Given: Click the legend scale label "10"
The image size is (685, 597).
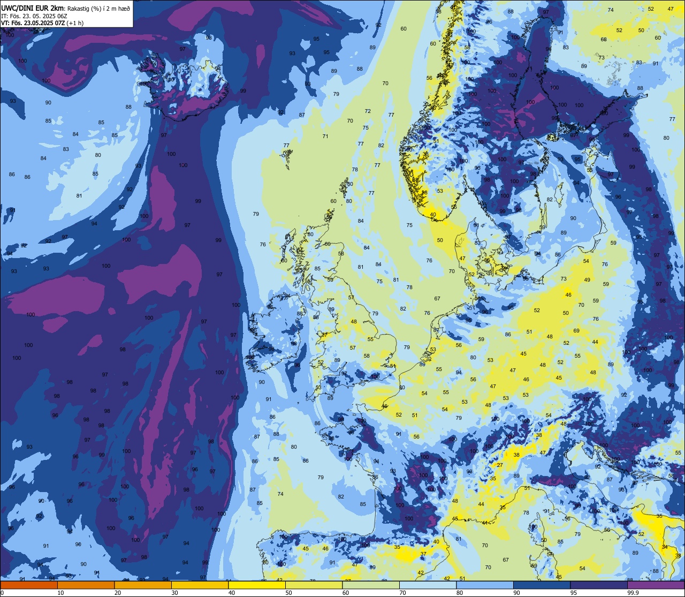Looking at the screenshot, I should click(x=60, y=593).
